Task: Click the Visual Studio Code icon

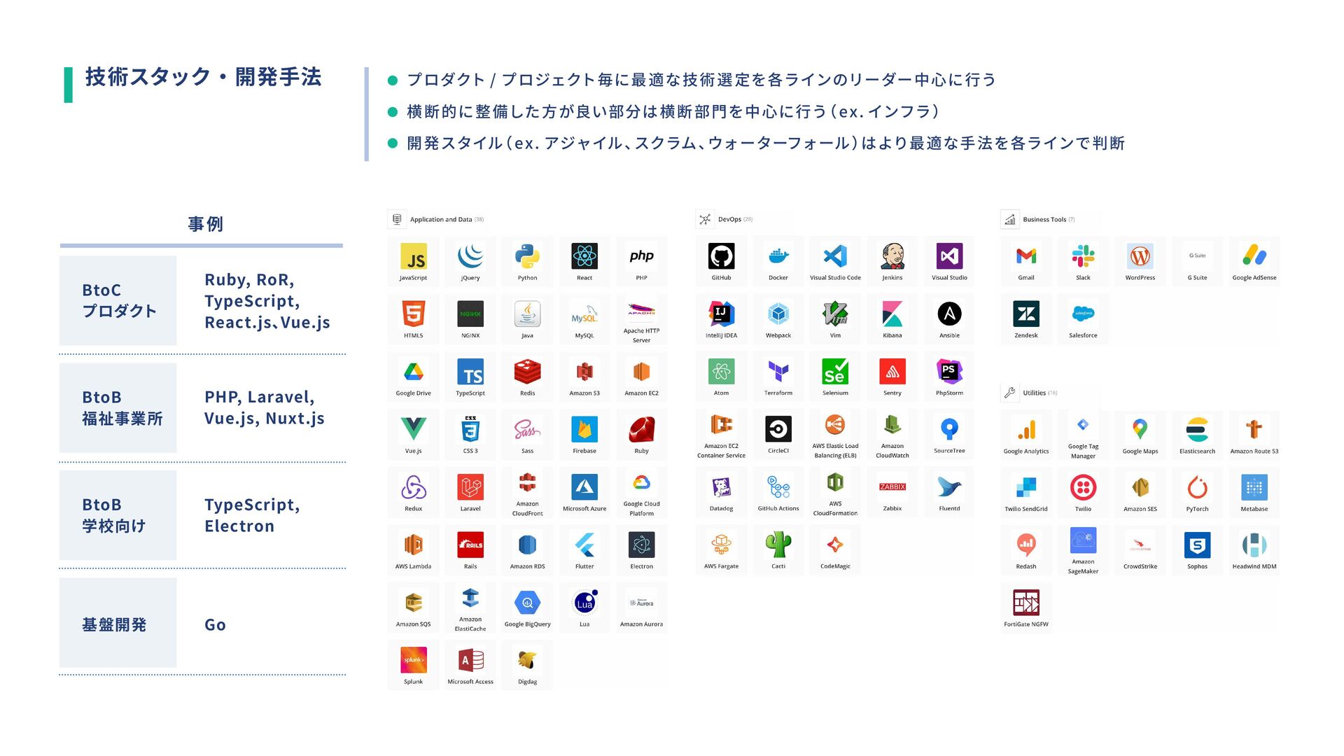Action: pos(835,257)
